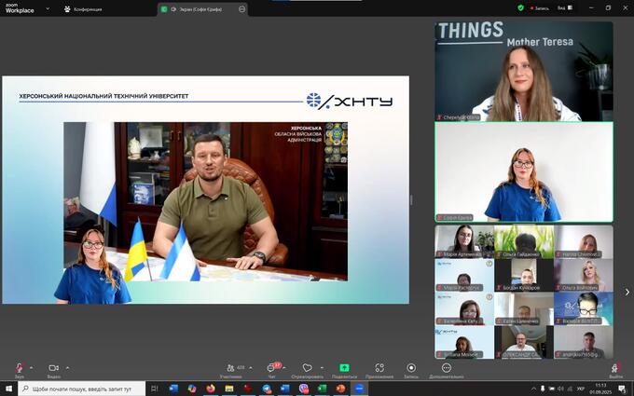Select Богдан Кучеров's video thumbnail
Image resolution: width=634 pixels, height=396 pixels.
tap(524, 274)
